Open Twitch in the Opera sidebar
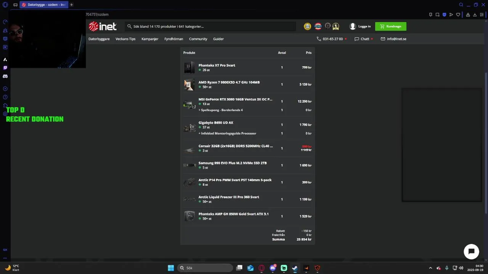The image size is (488, 274). (x=5, y=68)
